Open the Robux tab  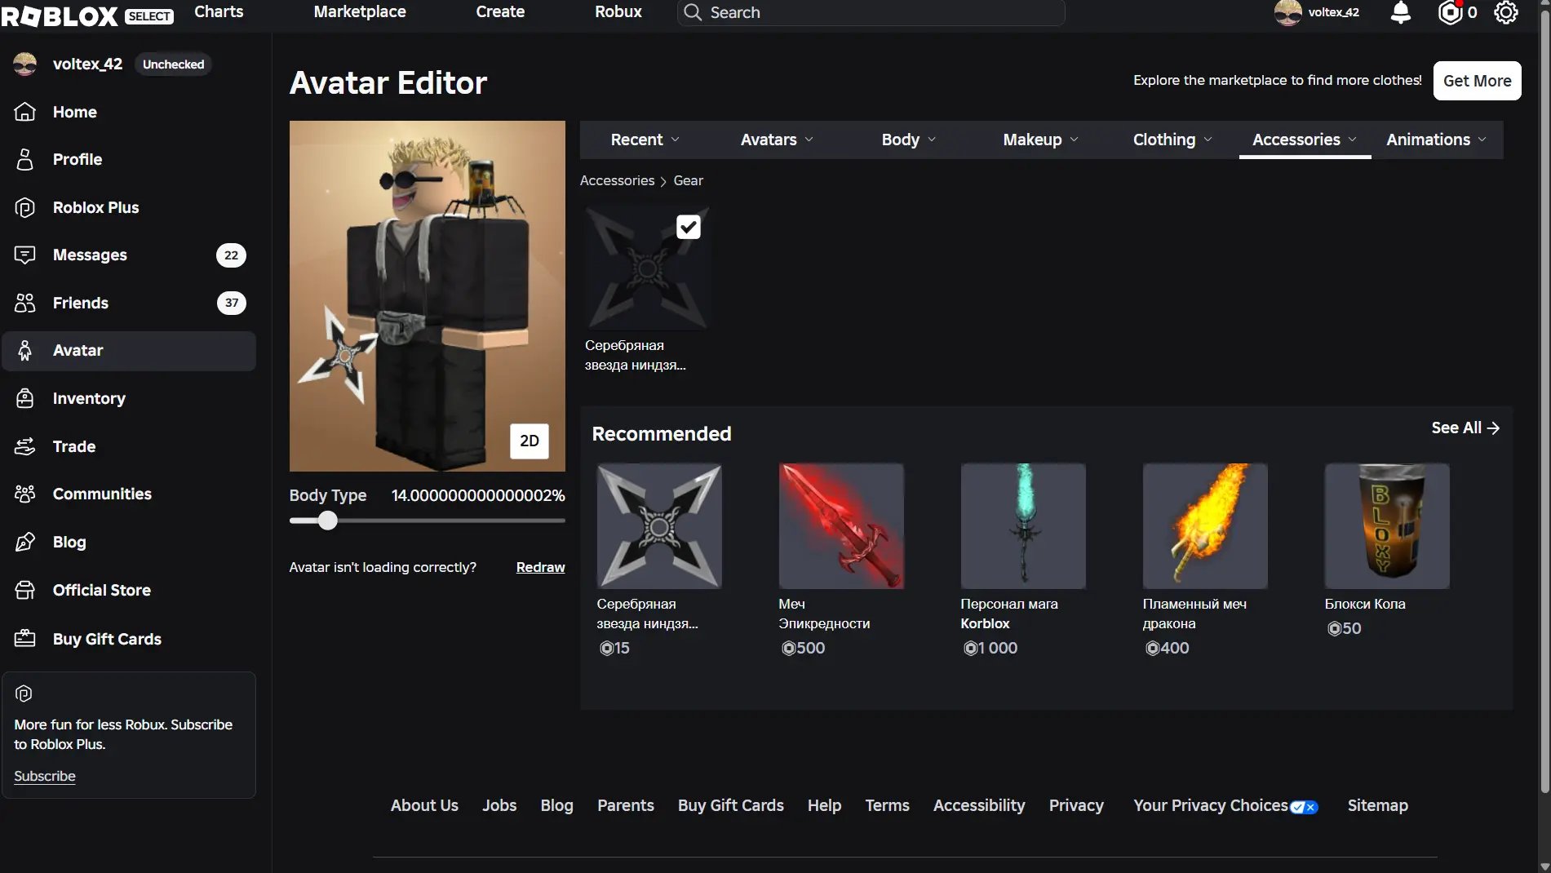click(618, 12)
